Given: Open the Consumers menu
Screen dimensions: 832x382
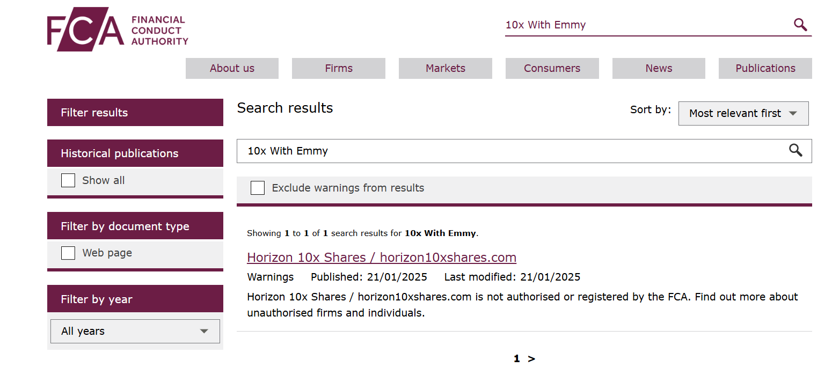Looking at the screenshot, I should (x=552, y=68).
